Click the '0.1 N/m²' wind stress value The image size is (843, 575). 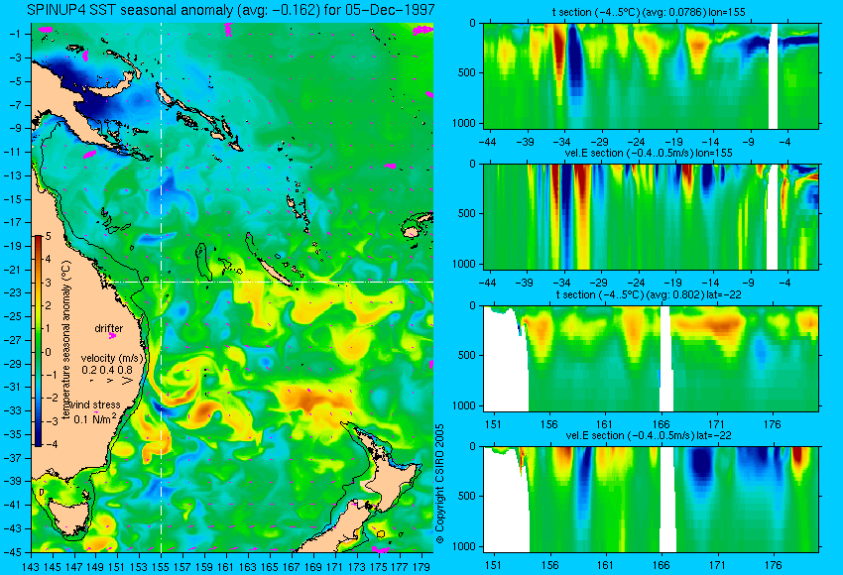tap(94, 418)
